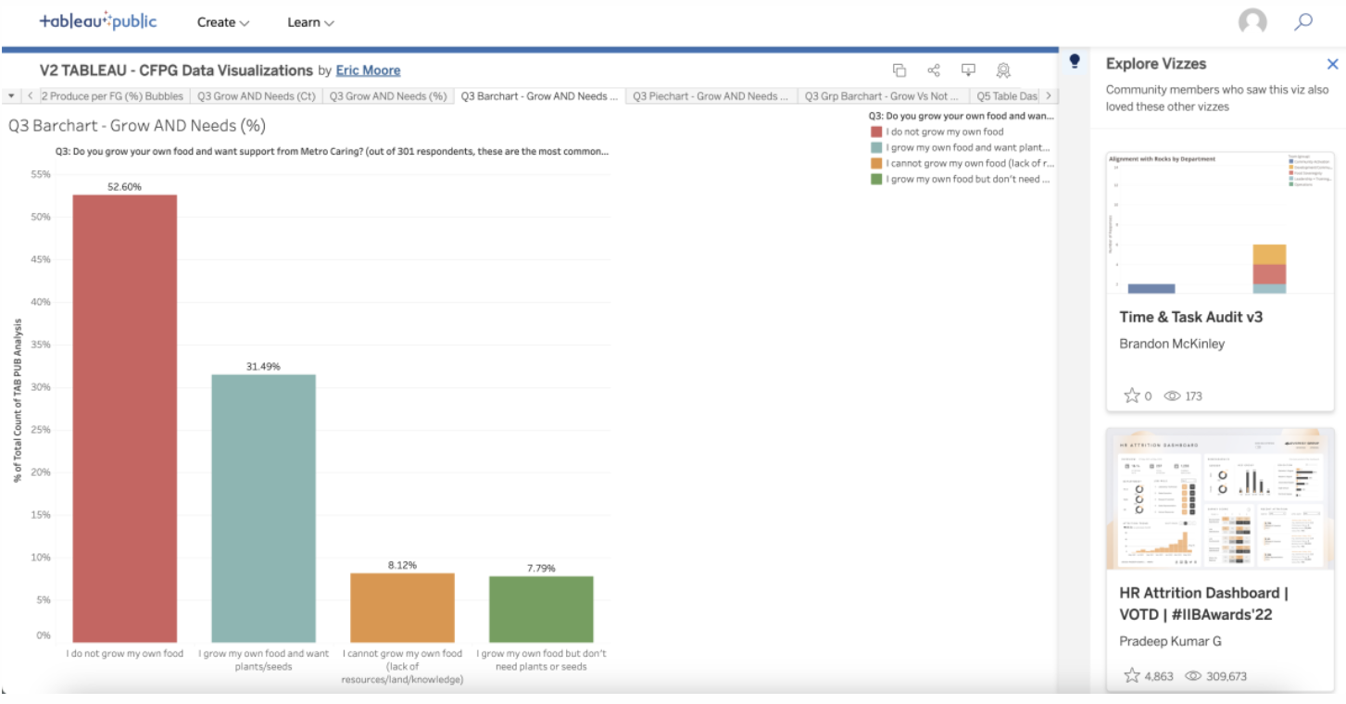The width and height of the screenshot is (1346, 704).
Task: Toggle legend item 'I do not grow my own food'
Action: [943, 130]
